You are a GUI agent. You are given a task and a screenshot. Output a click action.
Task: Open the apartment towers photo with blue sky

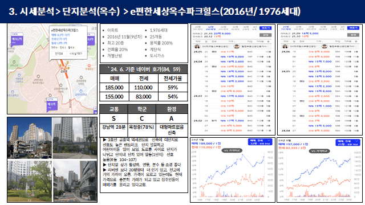30,138
